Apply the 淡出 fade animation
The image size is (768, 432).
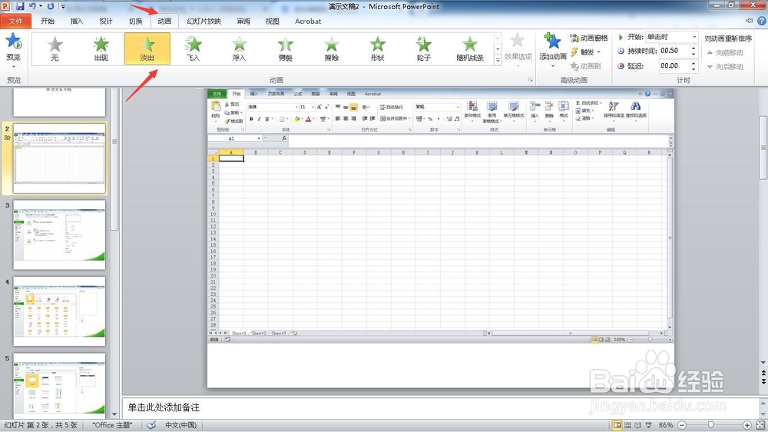point(147,48)
